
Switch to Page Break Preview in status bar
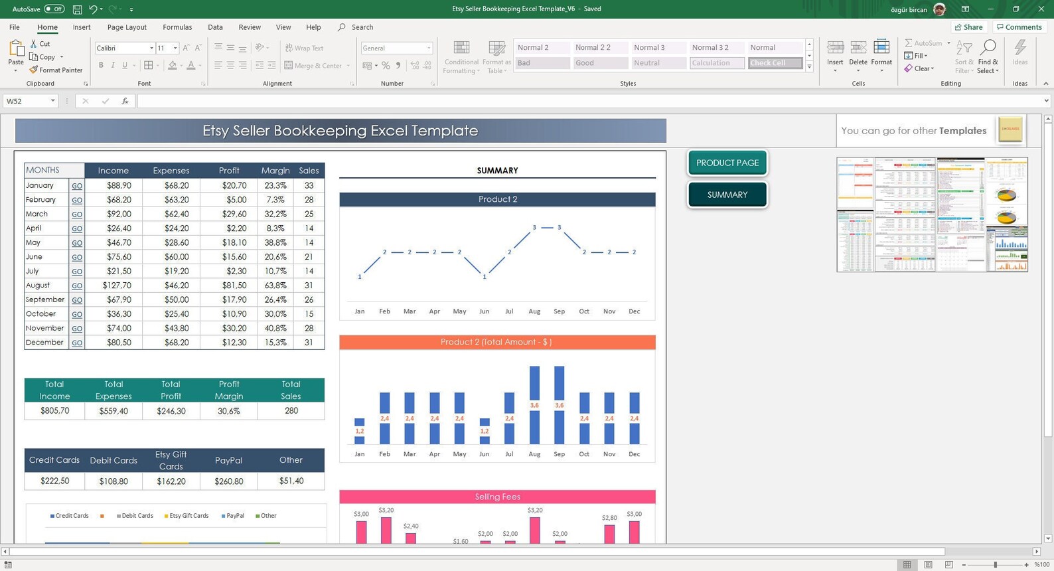click(949, 564)
